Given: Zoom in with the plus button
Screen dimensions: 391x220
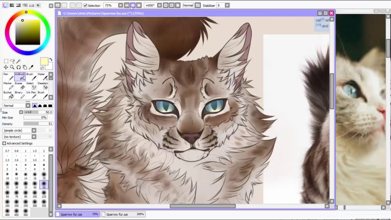Looking at the screenshot, I should [133, 5].
